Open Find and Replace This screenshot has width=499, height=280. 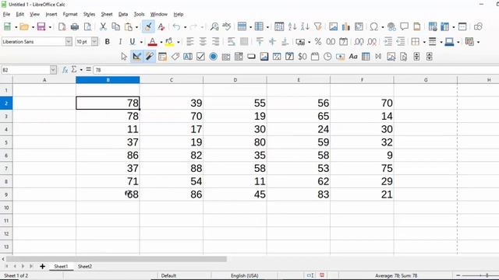pos(214,26)
